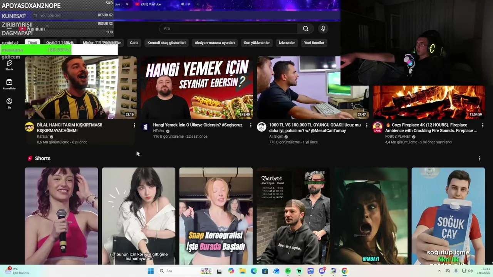
Task: Open the FOBOS PLANET channel avatar
Action: (377, 127)
